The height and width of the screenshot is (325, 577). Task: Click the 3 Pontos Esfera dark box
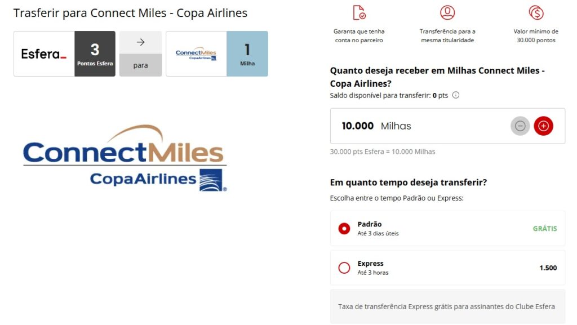point(95,54)
